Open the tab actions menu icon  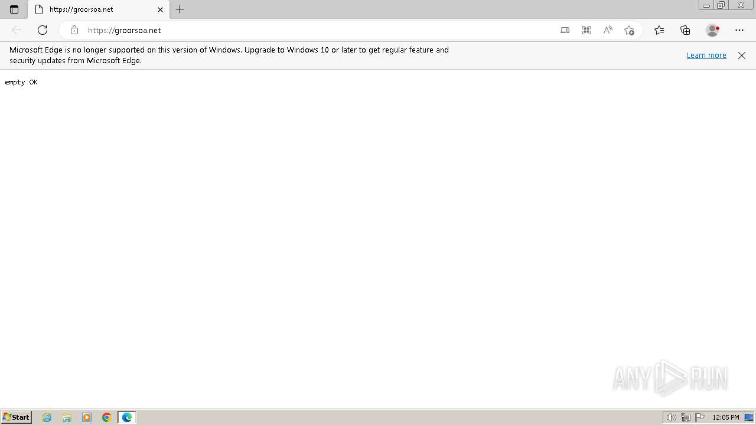tap(14, 9)
